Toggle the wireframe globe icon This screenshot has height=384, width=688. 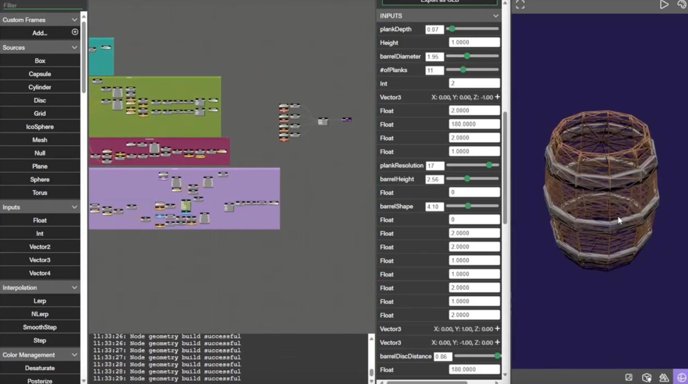click(x=681, y=377)
